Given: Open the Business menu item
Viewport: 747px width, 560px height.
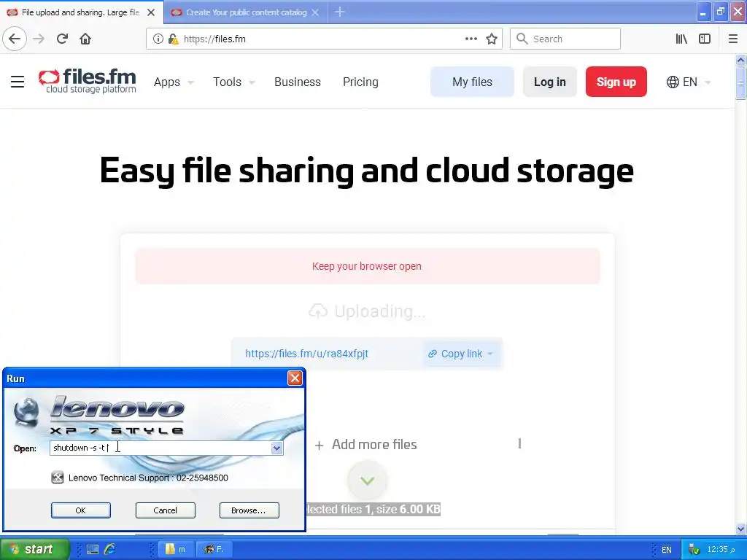Looking at the screenshot, I should pyautogui.click(x=298, y=82).
